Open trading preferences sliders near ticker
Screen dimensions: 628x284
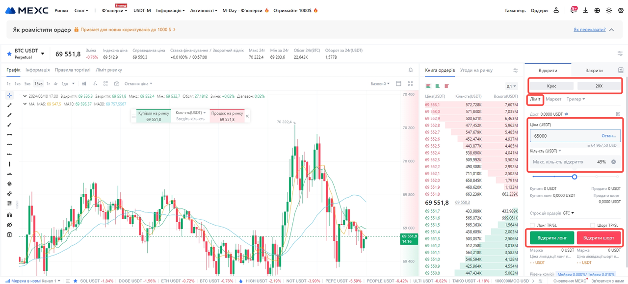620,53
